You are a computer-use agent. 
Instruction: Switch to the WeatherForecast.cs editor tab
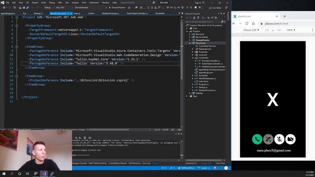click(110, 13)
